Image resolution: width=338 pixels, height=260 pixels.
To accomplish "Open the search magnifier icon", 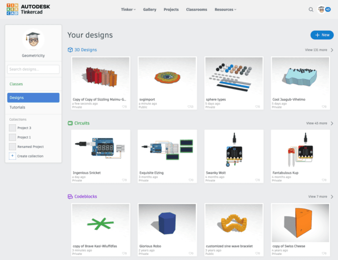I will [311, 9].
